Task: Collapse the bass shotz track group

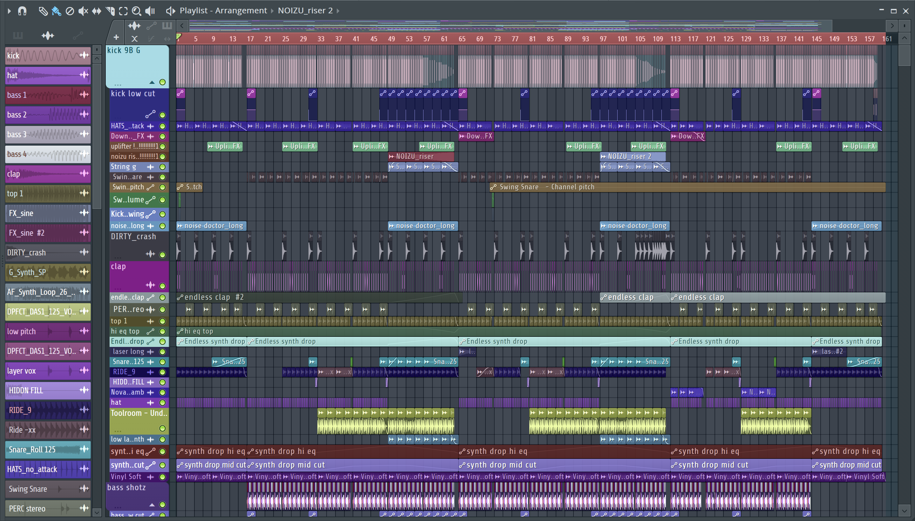Action: pos(152,505)
